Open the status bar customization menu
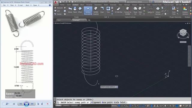 tap(190, 106)
